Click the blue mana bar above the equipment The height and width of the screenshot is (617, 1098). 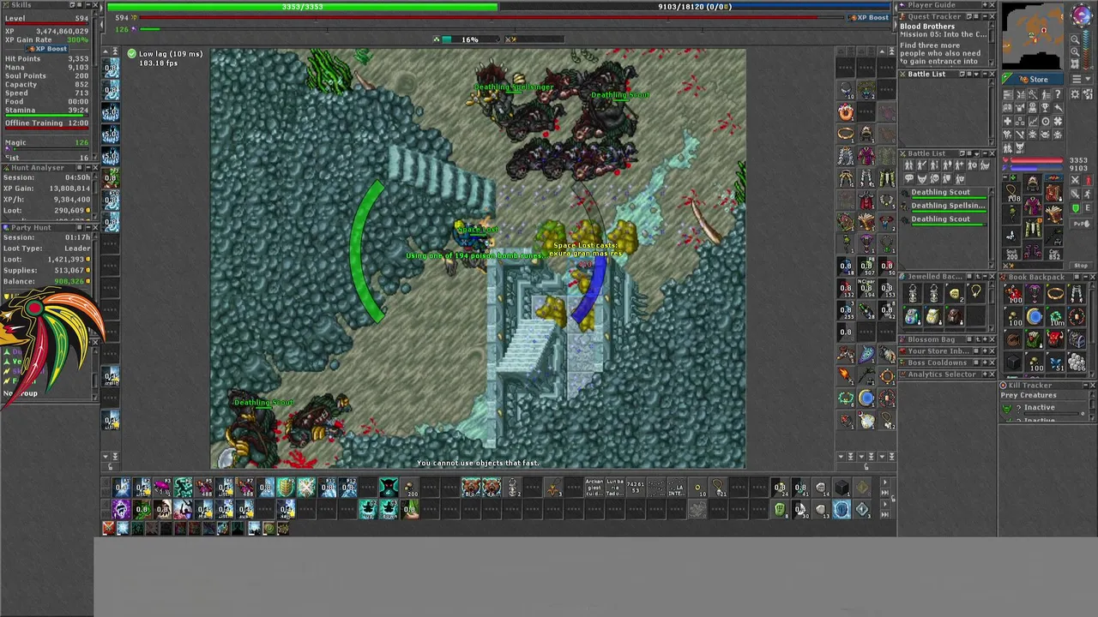tap(1036, 168)
